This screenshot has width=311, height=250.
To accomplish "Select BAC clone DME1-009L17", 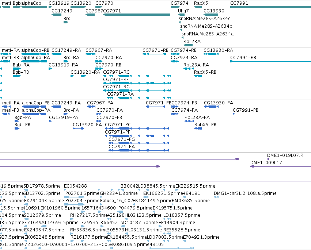I will click(x=266, y=163).
